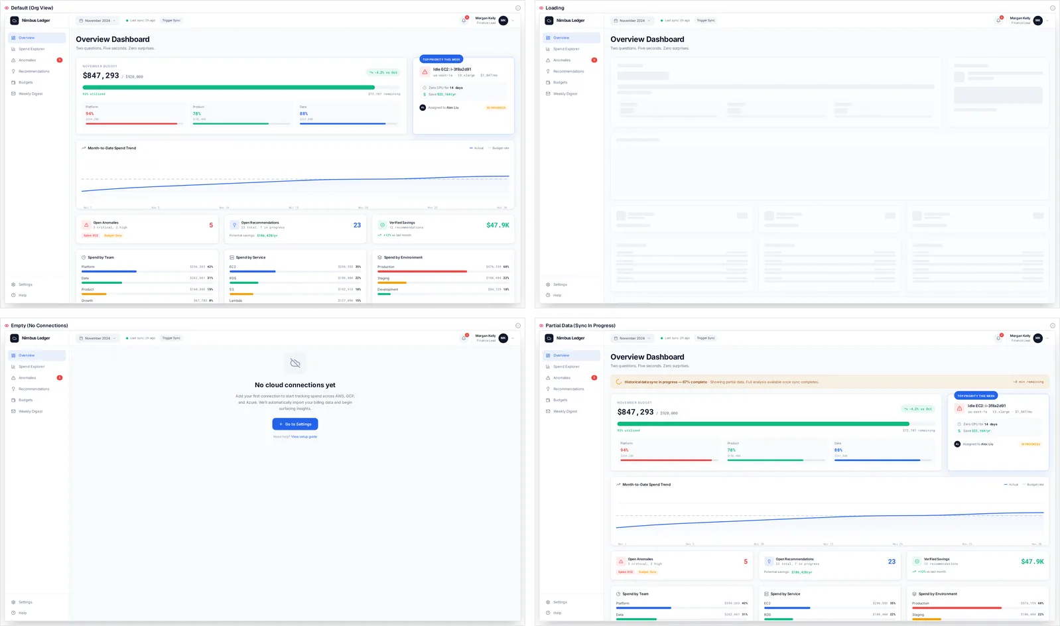Click open recommendations count 23, Partial Data frame

892,562
